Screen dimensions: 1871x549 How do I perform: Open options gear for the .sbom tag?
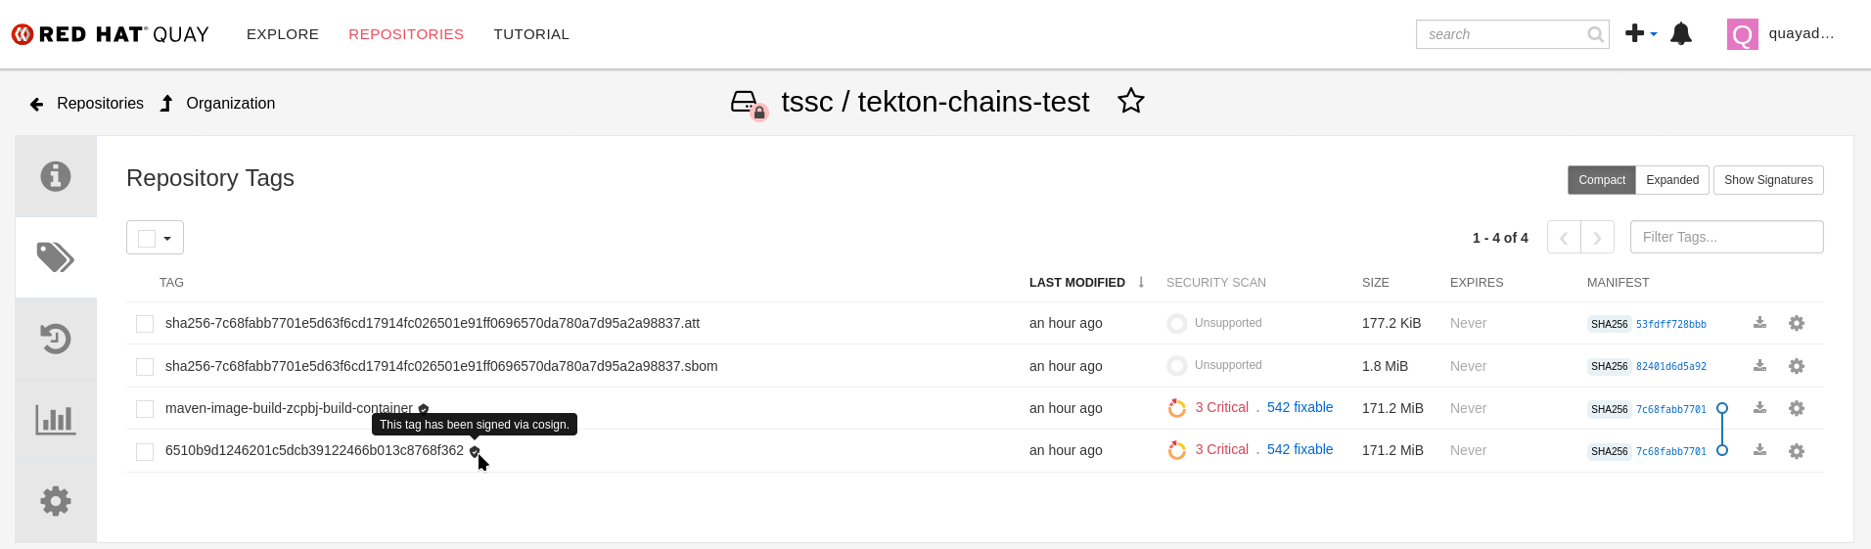pos(1797,366)
